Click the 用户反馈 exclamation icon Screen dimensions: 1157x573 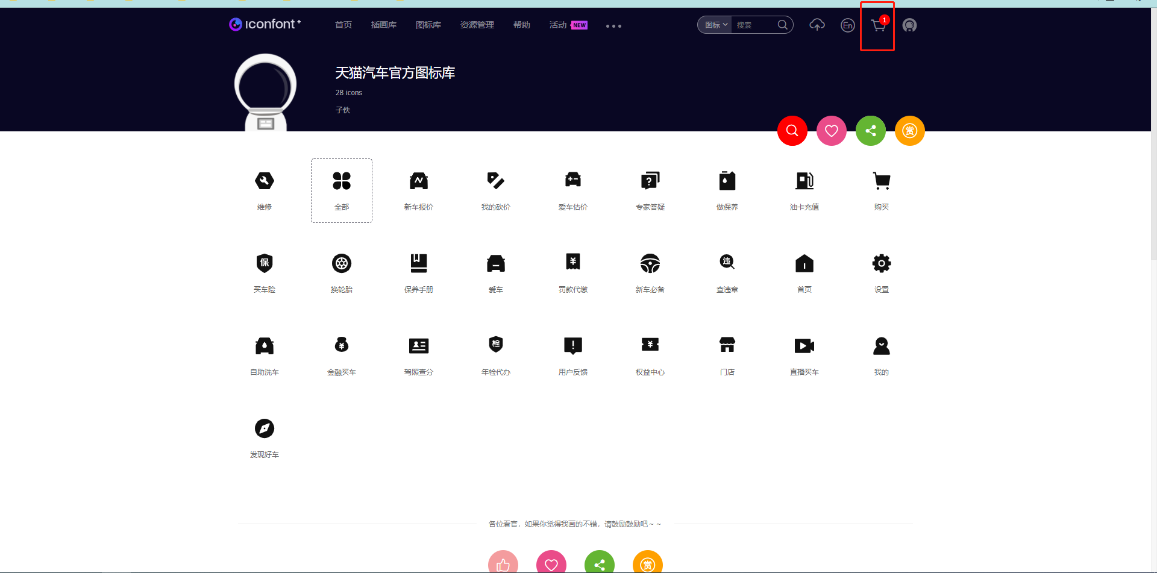click(x=573, y=346)
